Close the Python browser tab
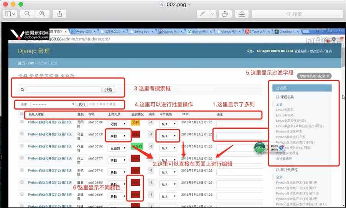346x208 pixels. pos(95,32)
